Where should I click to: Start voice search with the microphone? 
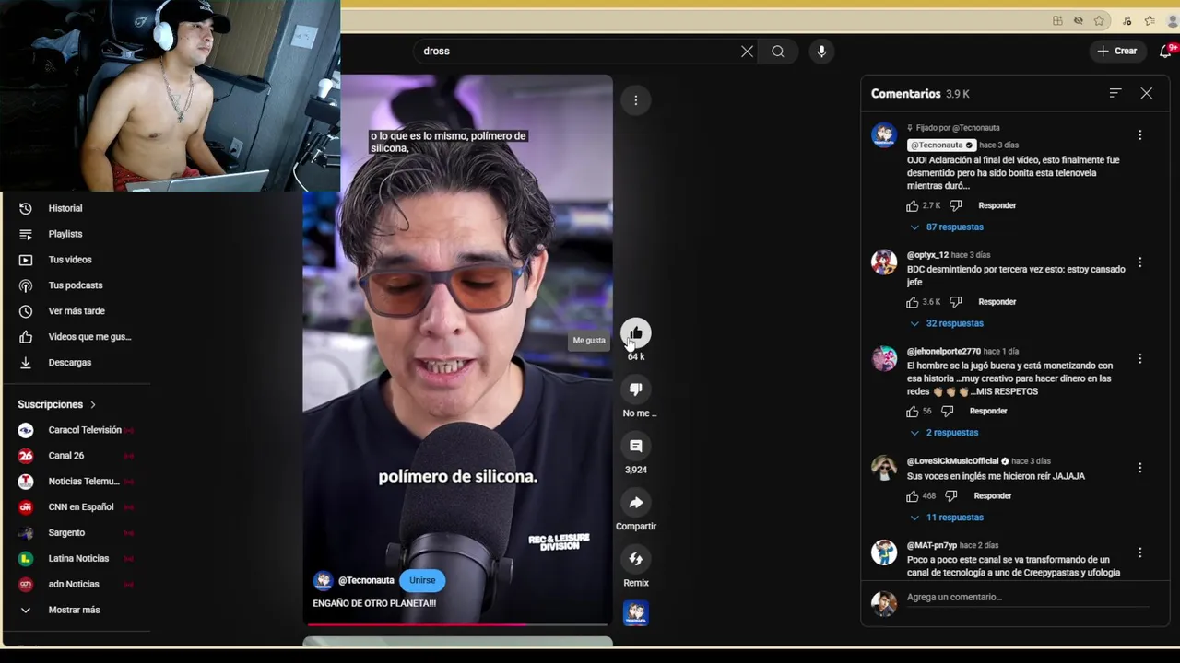pyautogui.click(x=821, y=52)
